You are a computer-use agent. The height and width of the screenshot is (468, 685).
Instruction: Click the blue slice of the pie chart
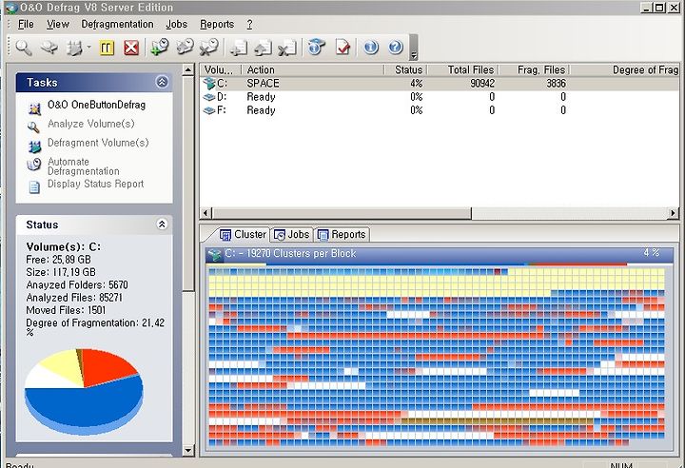(83, 404)
